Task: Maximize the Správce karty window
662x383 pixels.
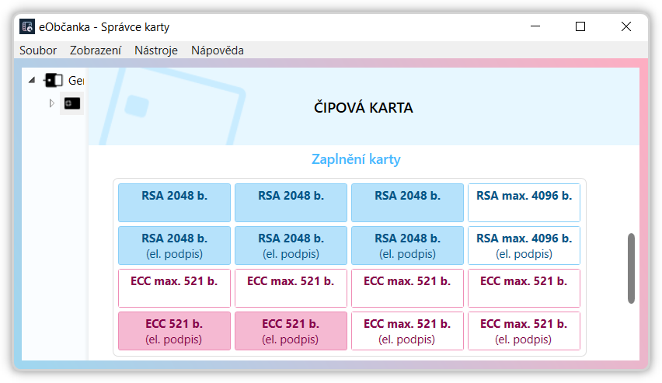Action: pyautogui.click(x=580, y=26)
